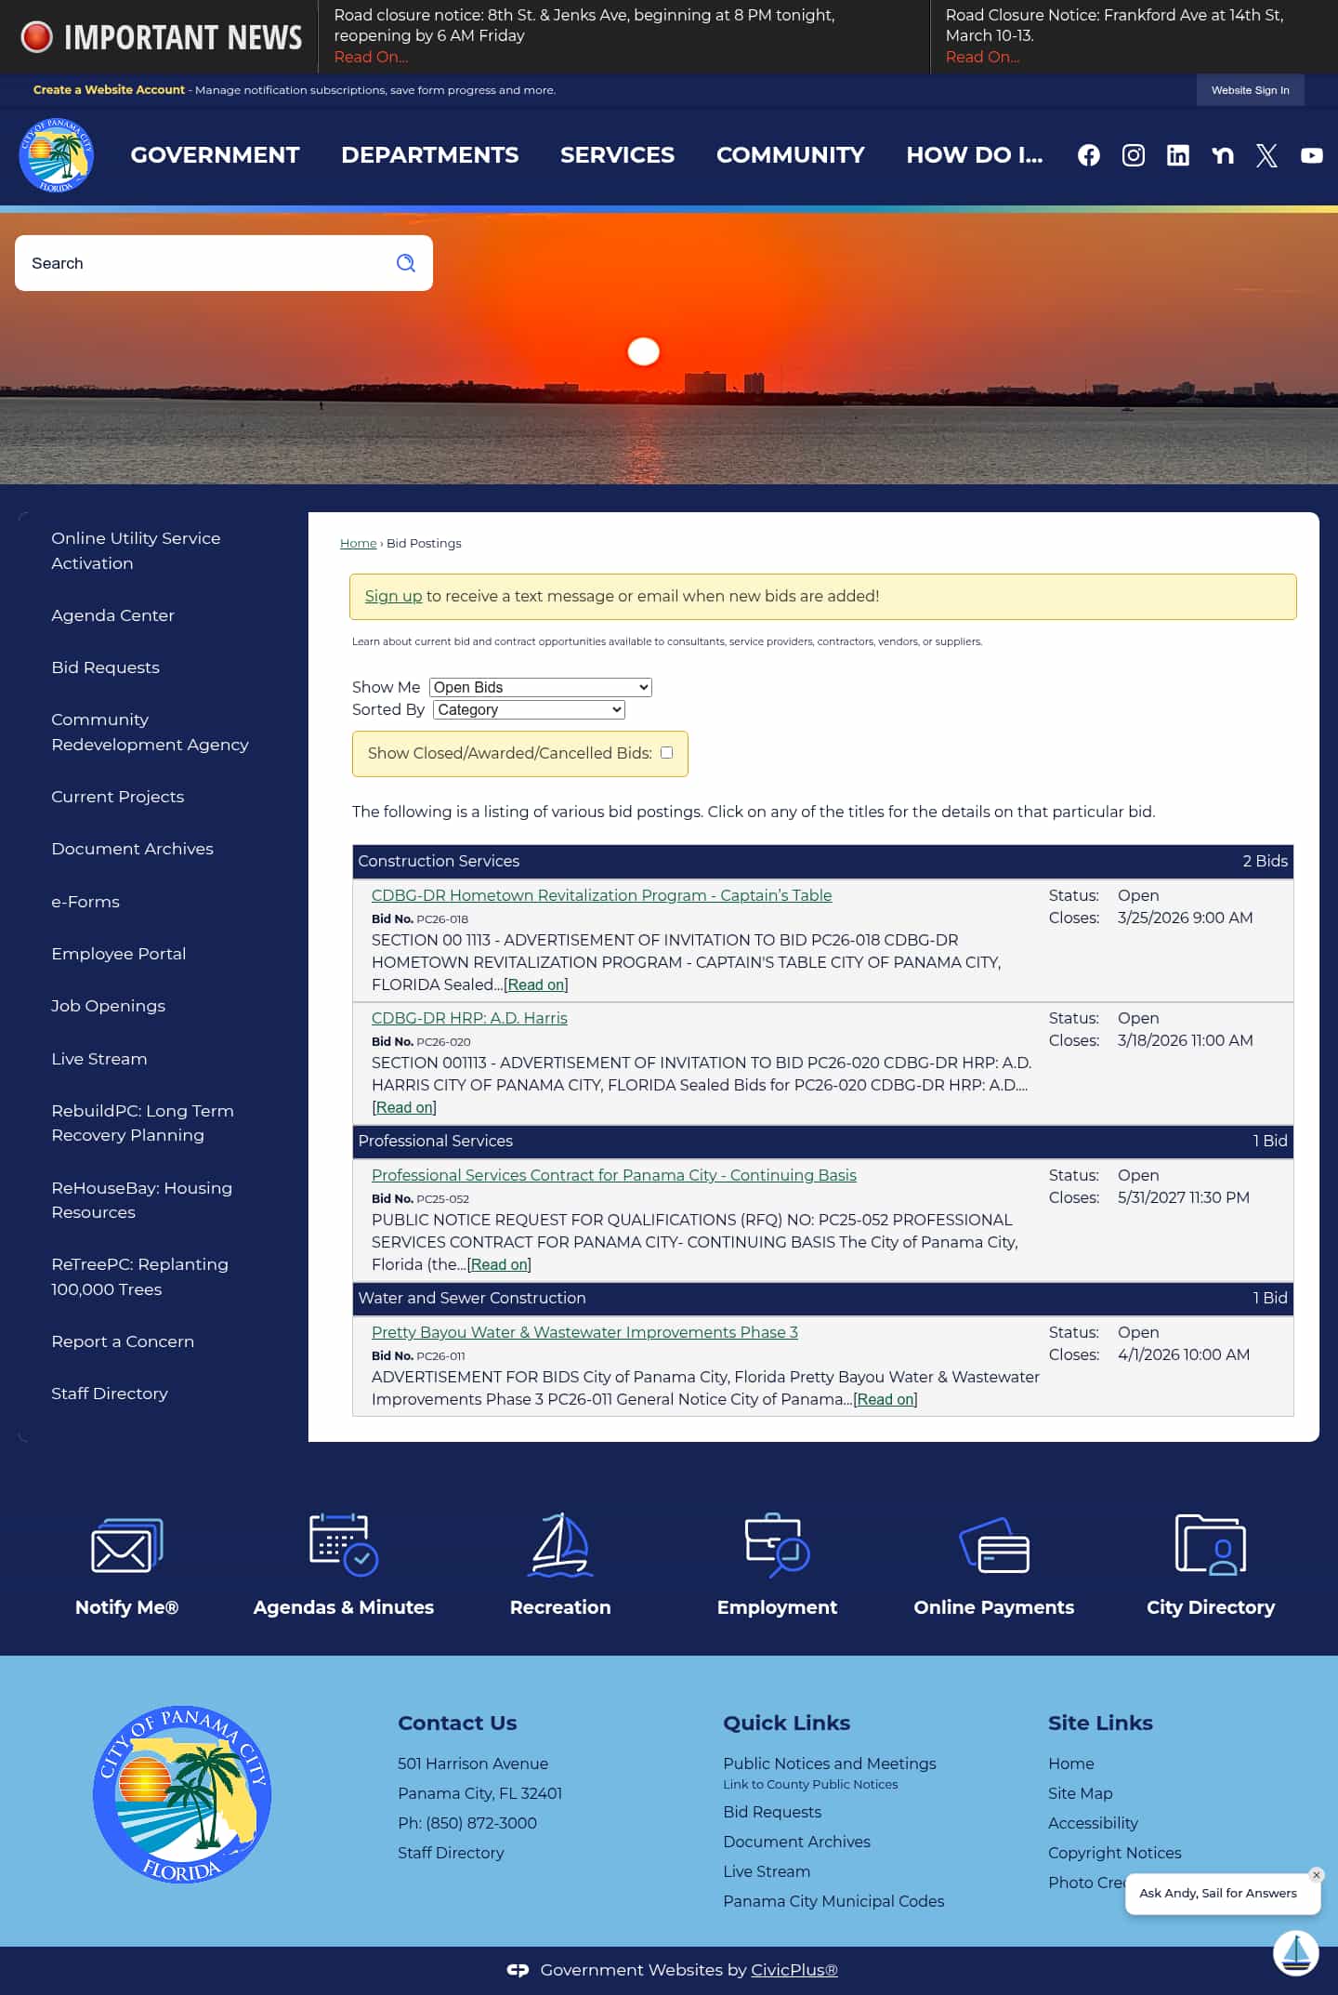Click Read on for Captain's Table bid
The height and width of the screenshot is (1995, 1338).
[x=536, y=984]
